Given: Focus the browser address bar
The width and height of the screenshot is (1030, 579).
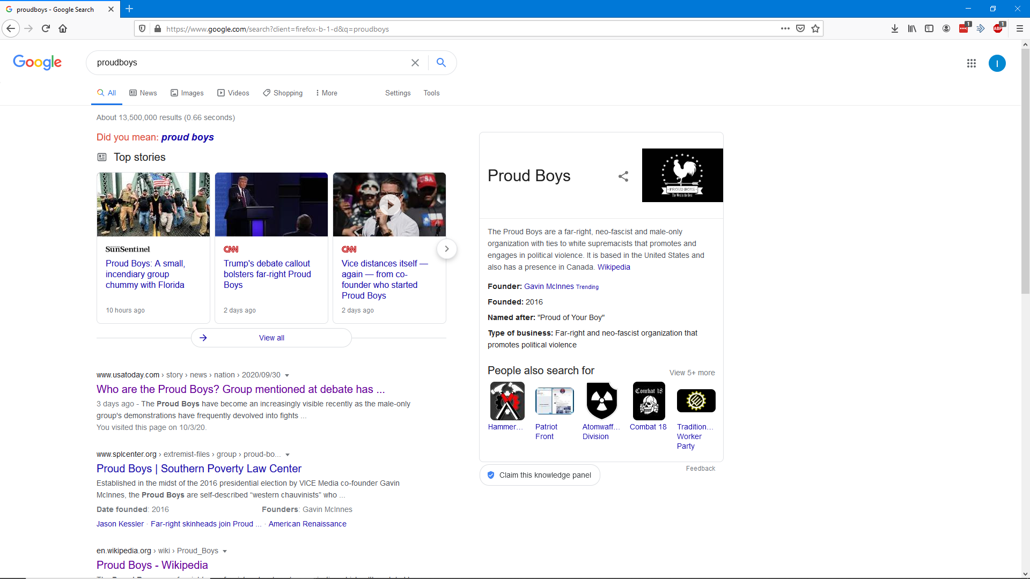Looking at the screenshot, I should coord(472,29).
